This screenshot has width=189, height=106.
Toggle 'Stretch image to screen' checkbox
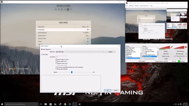click(x=56, y=59)
